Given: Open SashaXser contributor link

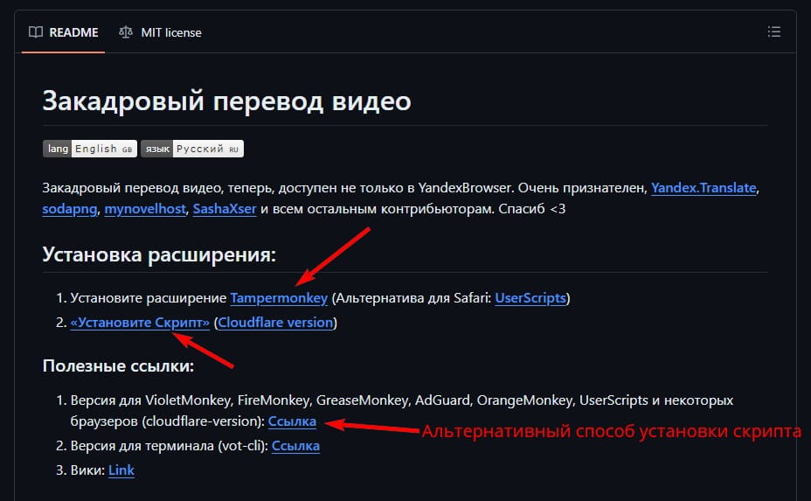Looking at the screenshot, I should (225, 209).
